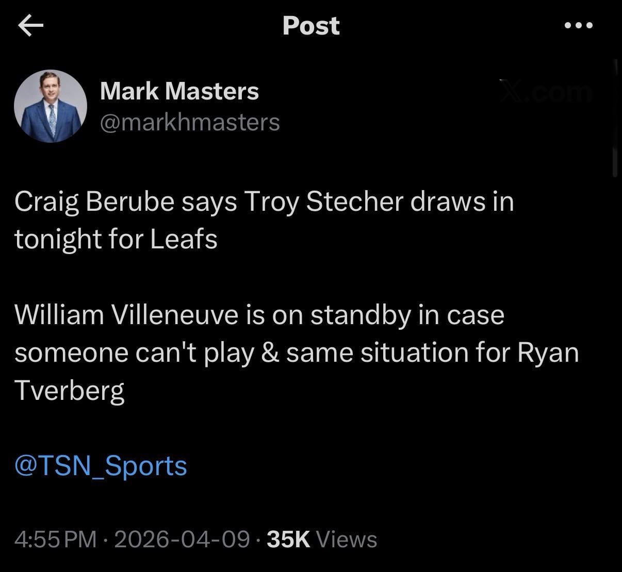Viewport: 622px width, 572px height.
Task: Tap the Post header title
Action: pos(311,26)
